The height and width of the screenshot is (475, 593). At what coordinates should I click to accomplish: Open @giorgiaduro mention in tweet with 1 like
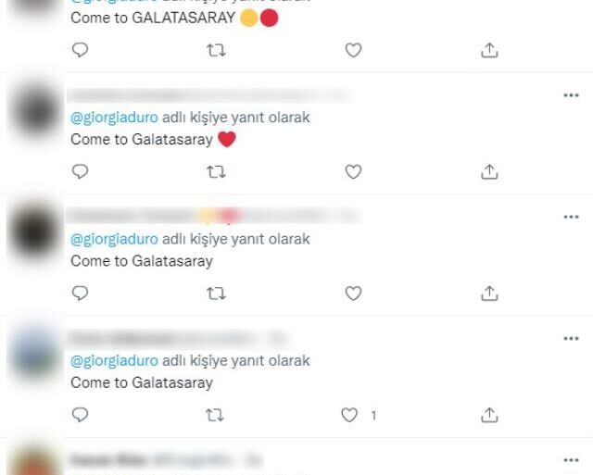(x=114, y=361)
